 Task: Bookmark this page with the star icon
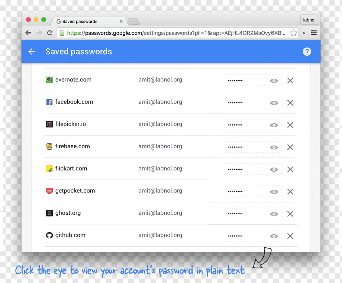coord(294,33)
